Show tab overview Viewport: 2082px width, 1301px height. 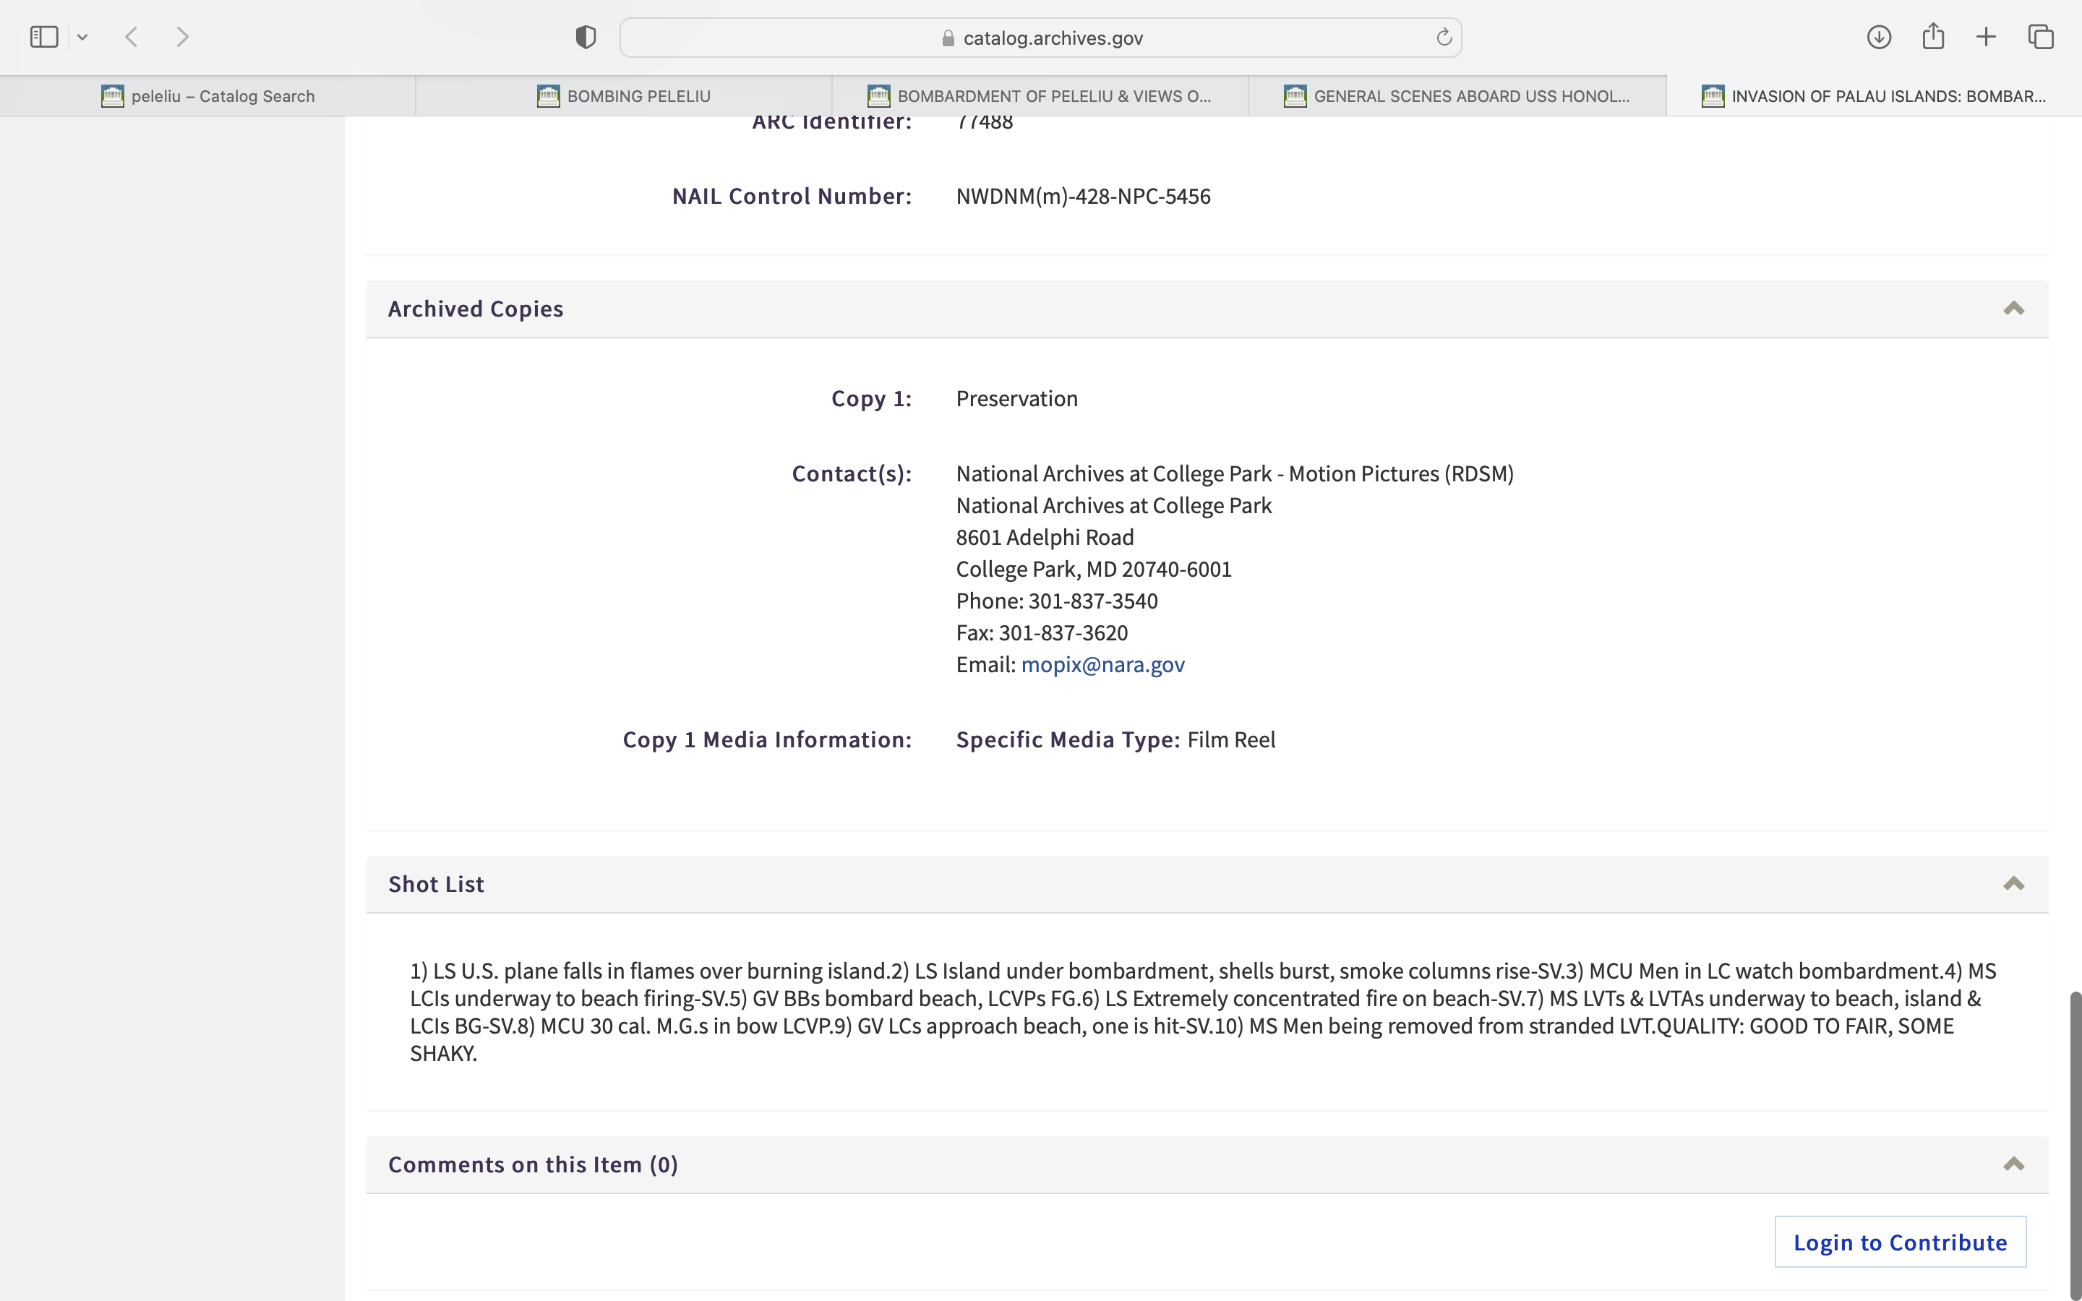coord(2041,37)
